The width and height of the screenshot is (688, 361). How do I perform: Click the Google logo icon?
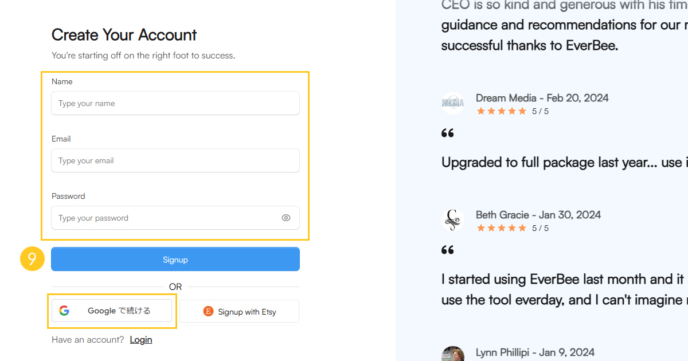tap(64, 311)
